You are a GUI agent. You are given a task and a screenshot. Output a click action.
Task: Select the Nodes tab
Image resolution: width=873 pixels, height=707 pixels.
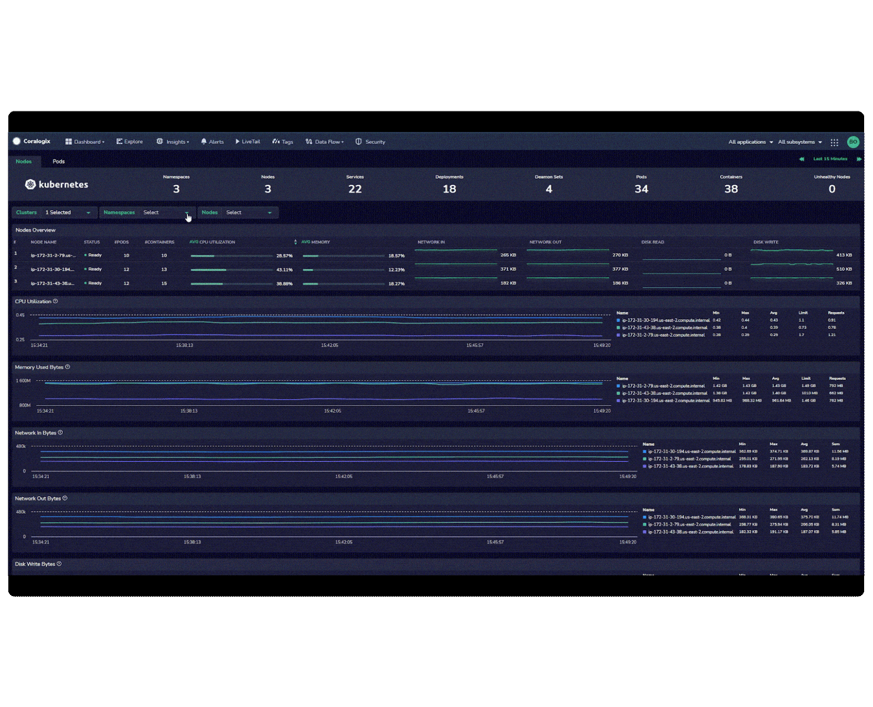(x=24, y=161)
